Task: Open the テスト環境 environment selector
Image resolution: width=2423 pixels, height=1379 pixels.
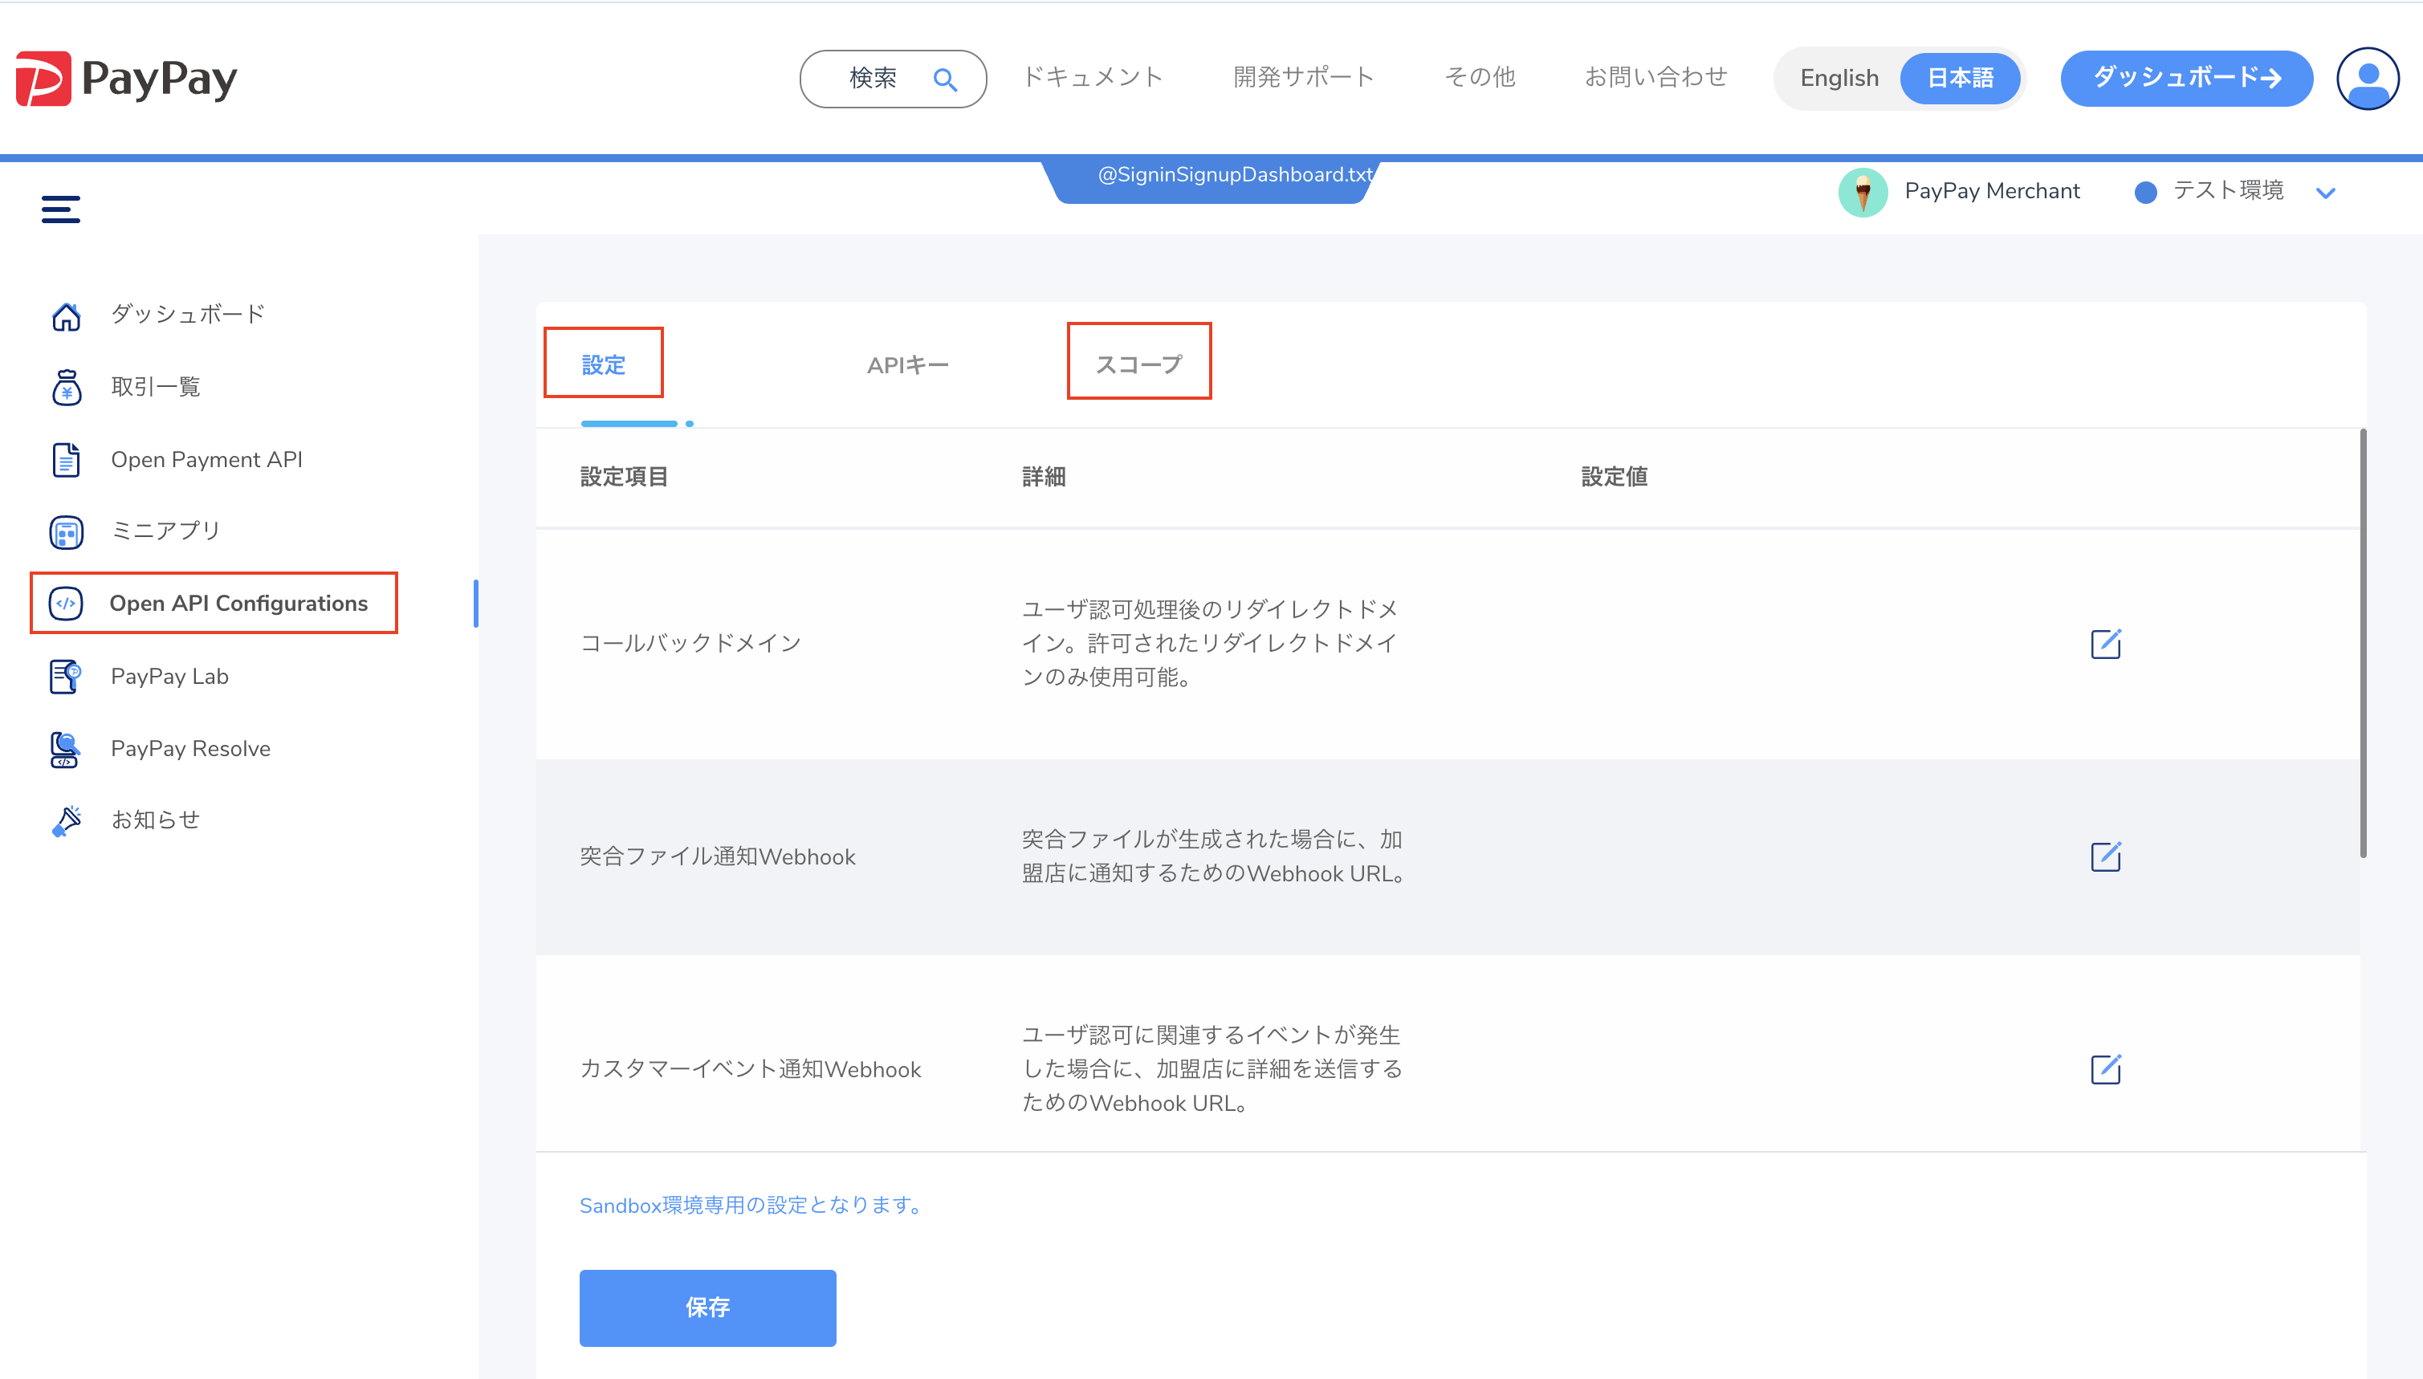Action: click(x=2234, y=191)
